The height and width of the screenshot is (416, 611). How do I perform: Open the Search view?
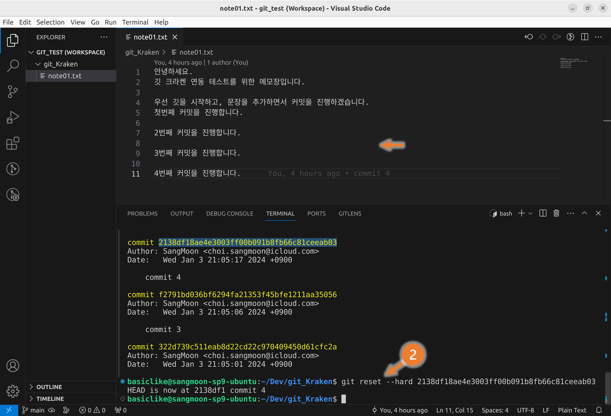coord(13,66)
